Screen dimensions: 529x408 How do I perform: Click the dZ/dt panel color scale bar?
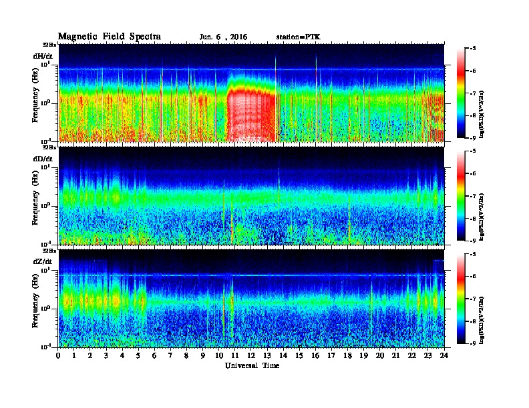(461, 299)
